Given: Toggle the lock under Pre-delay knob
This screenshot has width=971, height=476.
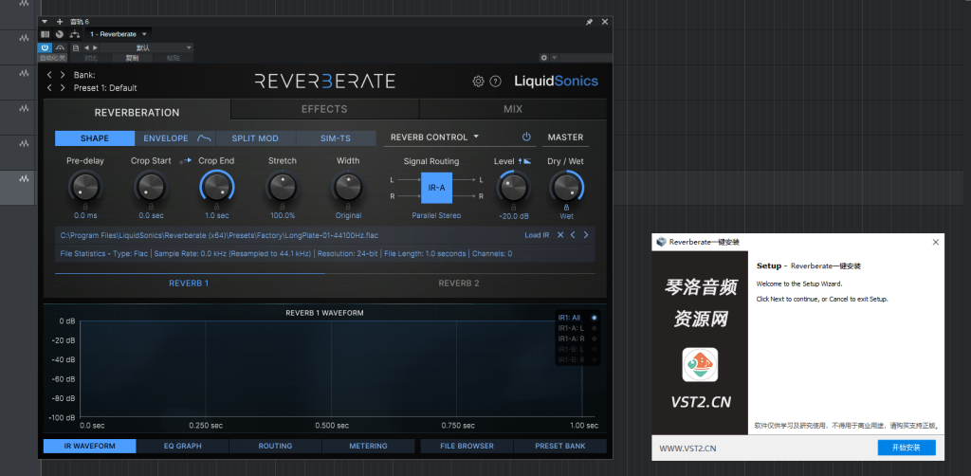Looking at the screenshot, I should [x=85, y=206].
